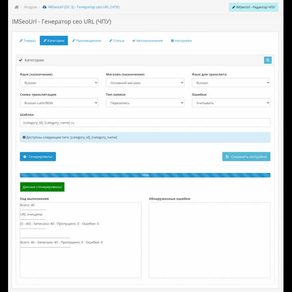Image resolution: width=292 pixels, height=292 pixels.
Task: Open the Ошибки dropdown
Action: [x=231, y=103]
